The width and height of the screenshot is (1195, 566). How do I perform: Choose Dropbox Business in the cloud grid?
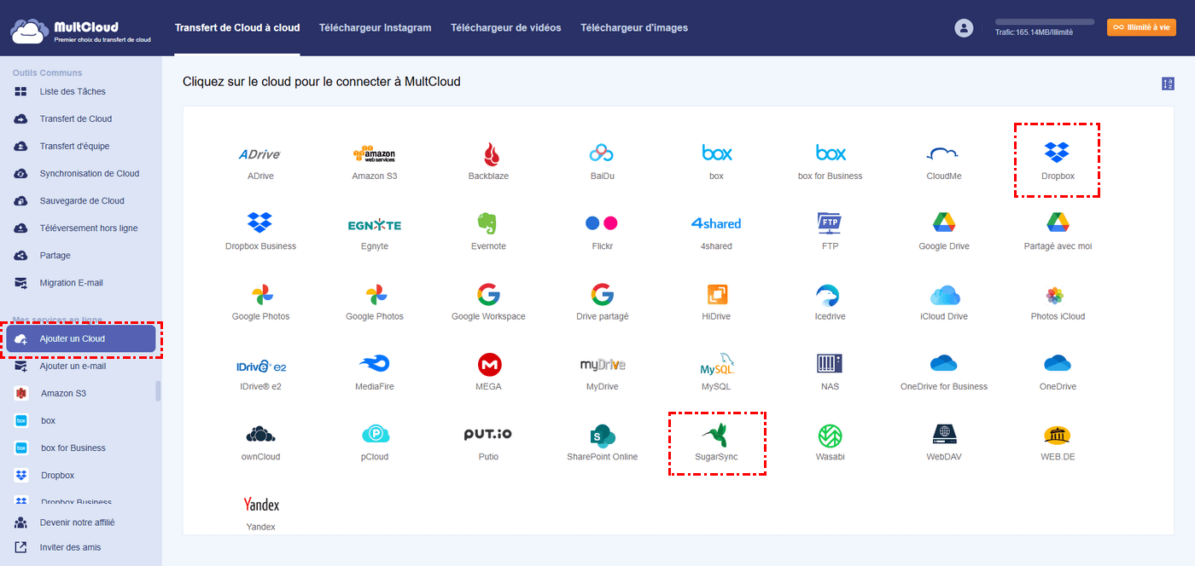click(x=260, y=223)
